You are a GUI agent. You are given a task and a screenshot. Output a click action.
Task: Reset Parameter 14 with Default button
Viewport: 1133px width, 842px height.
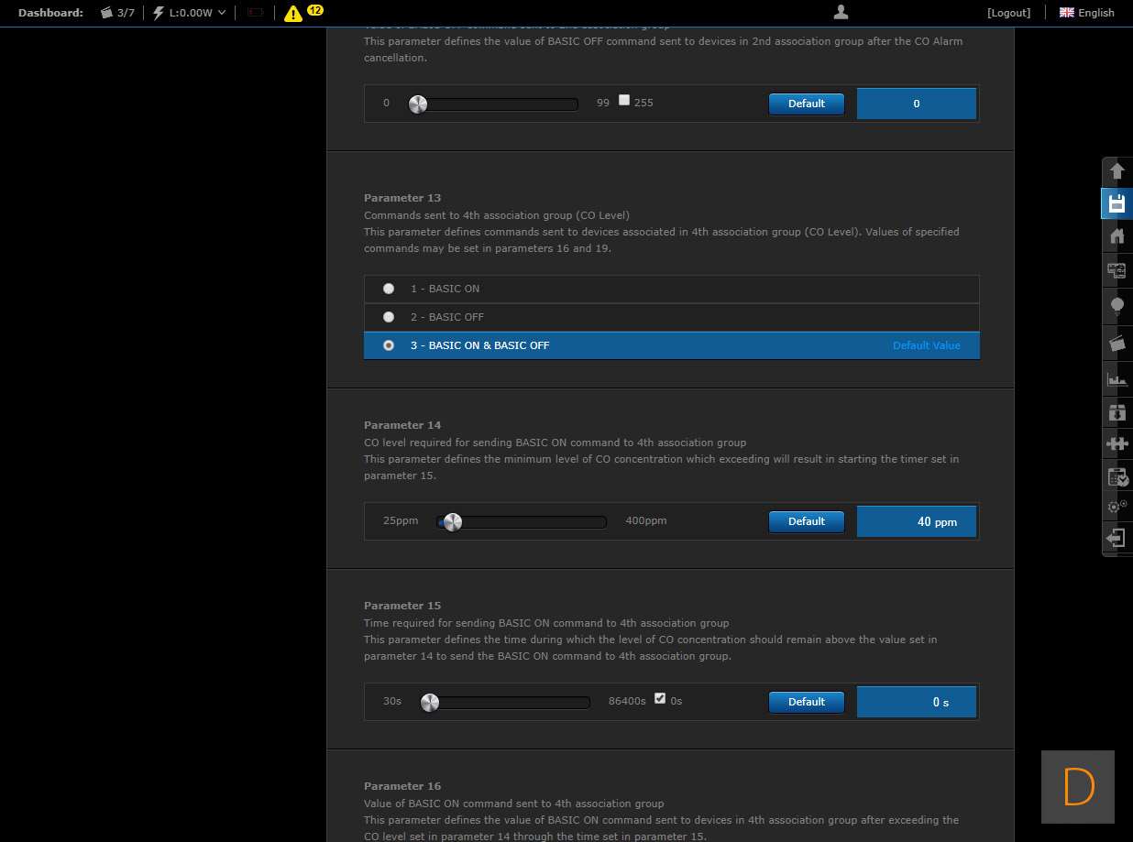806,521
